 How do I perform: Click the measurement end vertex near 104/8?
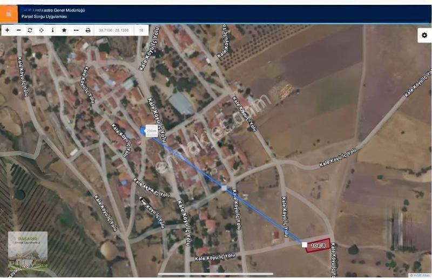(x=305, y=245)
